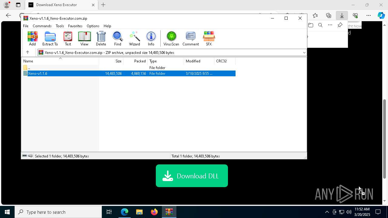Open downloads panel more options
This screenshot has height=218, width=388.
[x=330, y=25]
